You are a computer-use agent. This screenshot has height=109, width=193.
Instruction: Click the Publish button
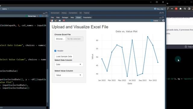(x=155, y=21)
